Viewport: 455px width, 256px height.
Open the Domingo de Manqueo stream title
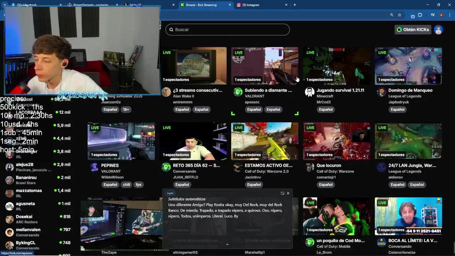410,90
